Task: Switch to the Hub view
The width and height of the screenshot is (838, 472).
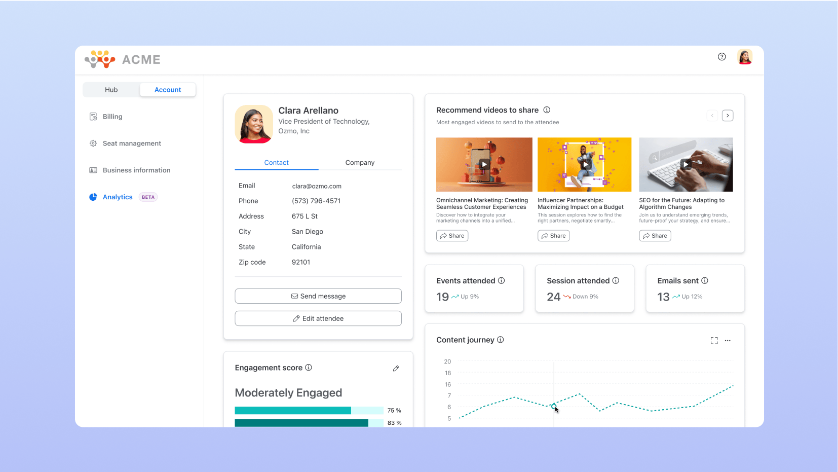Action: pyautogui.click(x=111, y=90)
